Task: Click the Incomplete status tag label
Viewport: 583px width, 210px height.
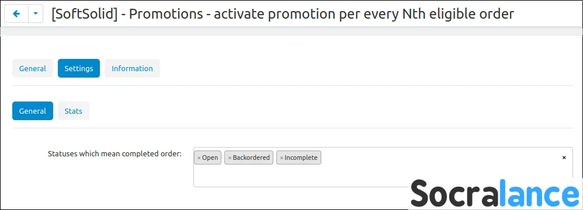Action: (x=301, y=157)
